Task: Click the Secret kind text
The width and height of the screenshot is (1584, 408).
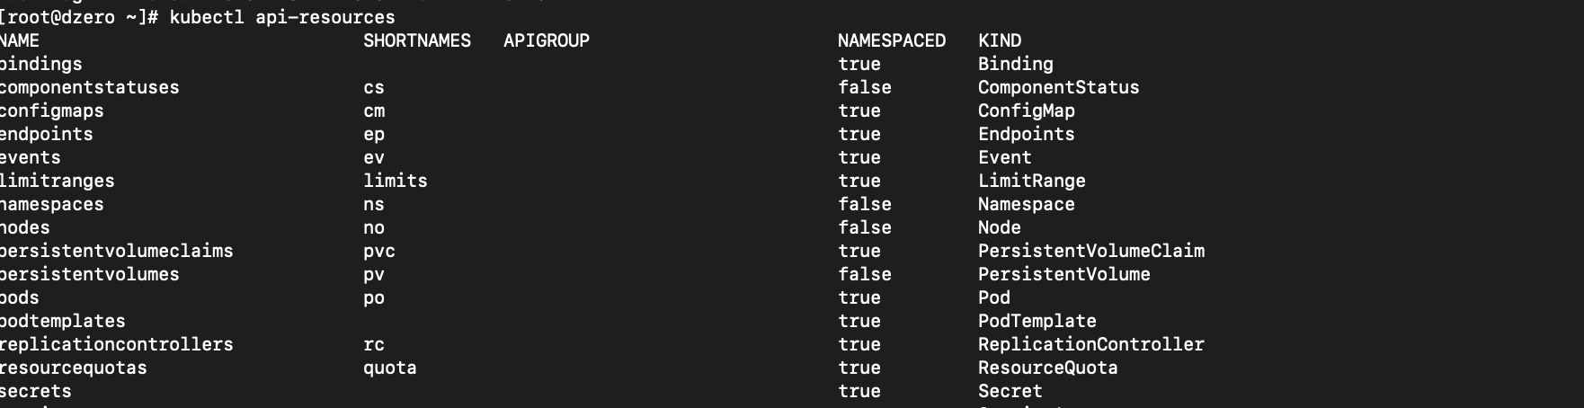Action: pyautogui.click(x=1010, y=391)
